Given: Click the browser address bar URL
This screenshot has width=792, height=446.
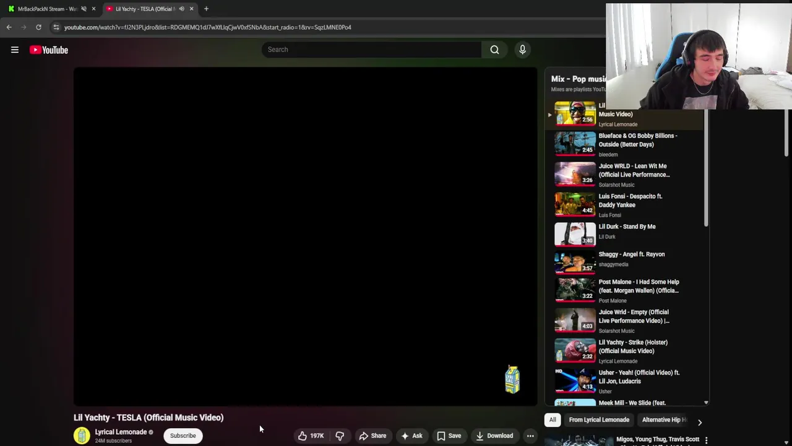Looking at the screenshot, I should coord(207,27).
